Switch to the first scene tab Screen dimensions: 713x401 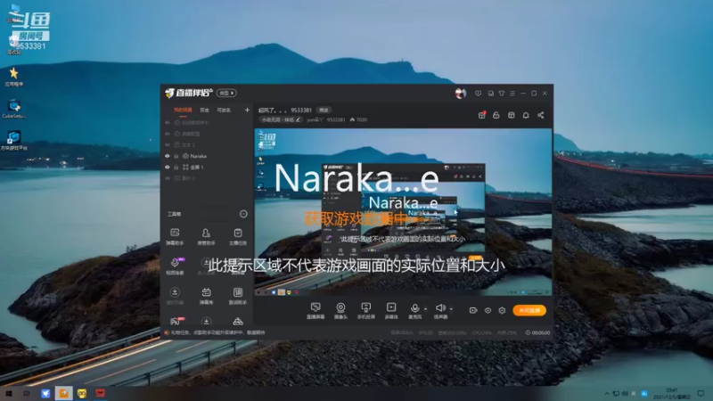183,110
